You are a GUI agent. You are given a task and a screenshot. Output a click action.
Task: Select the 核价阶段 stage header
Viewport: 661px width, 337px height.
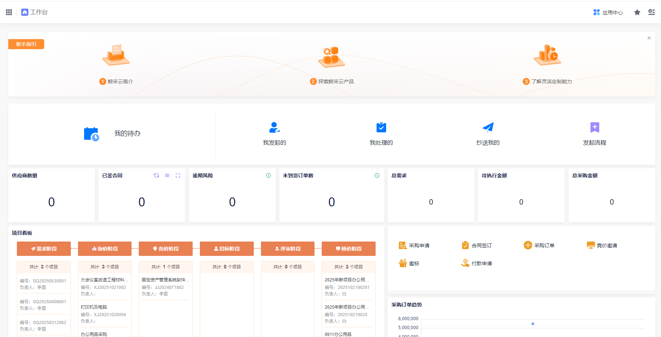click(x=348, y=249)
